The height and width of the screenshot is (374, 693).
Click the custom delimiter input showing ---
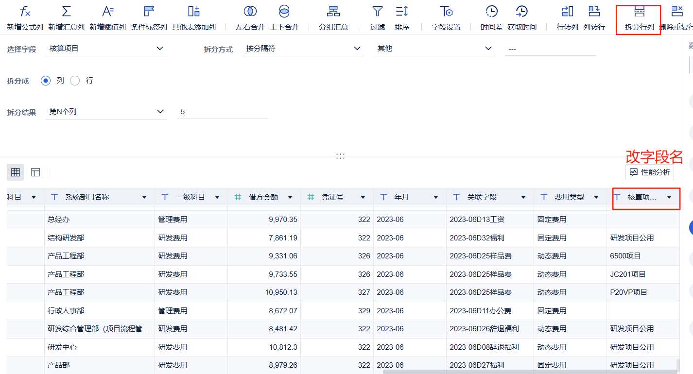550,49
